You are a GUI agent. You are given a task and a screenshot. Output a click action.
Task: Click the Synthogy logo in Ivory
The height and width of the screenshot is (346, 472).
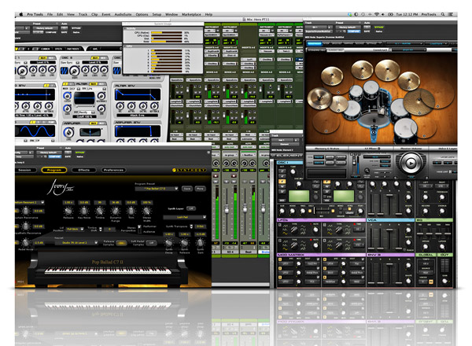pos(190,171)
